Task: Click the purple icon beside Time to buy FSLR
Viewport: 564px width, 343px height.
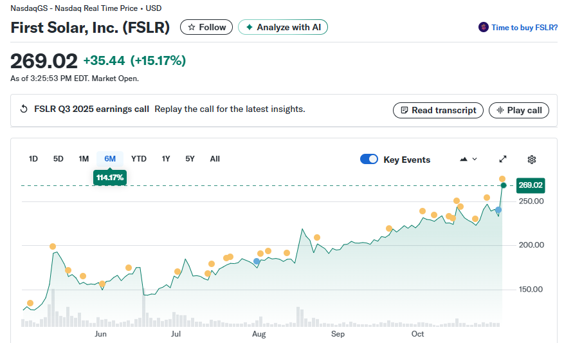Action: point(484,28)
